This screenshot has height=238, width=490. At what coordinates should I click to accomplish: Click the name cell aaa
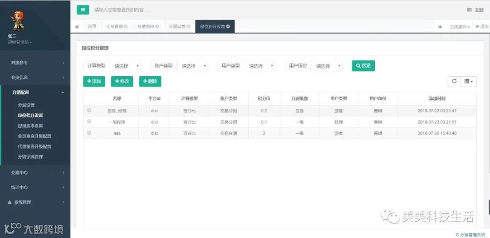(x=117, y=133)
